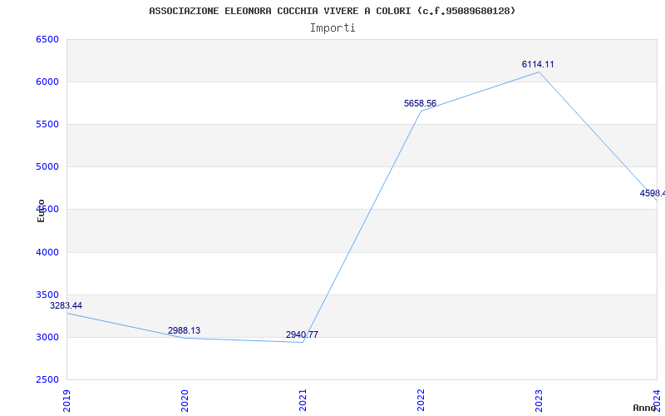Click the 2019 x-axis year label

click(66, 401)
